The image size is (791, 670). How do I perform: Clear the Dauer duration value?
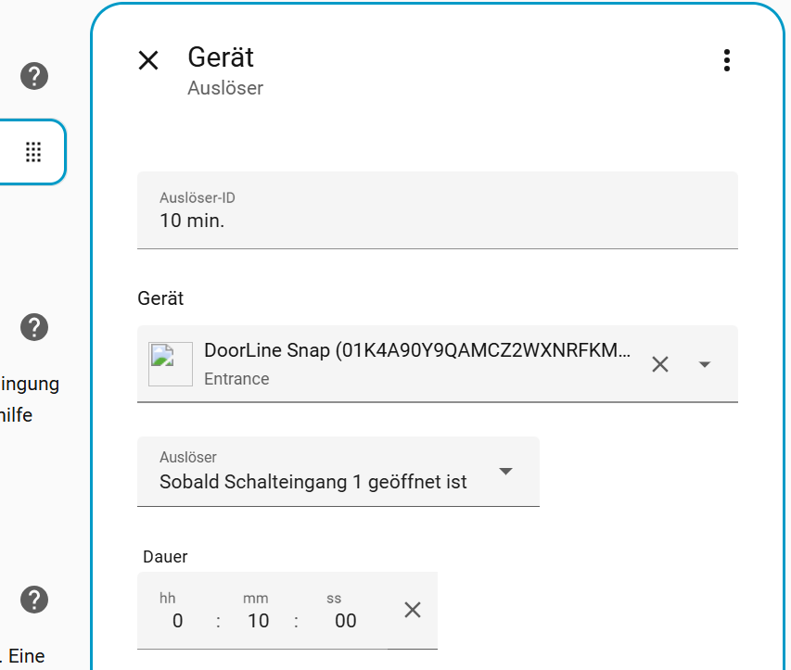point(413,609)
